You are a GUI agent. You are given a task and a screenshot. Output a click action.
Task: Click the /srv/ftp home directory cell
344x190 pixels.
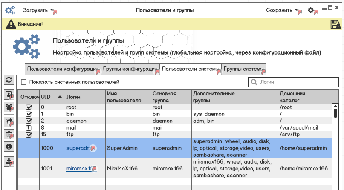pos(305,134)
